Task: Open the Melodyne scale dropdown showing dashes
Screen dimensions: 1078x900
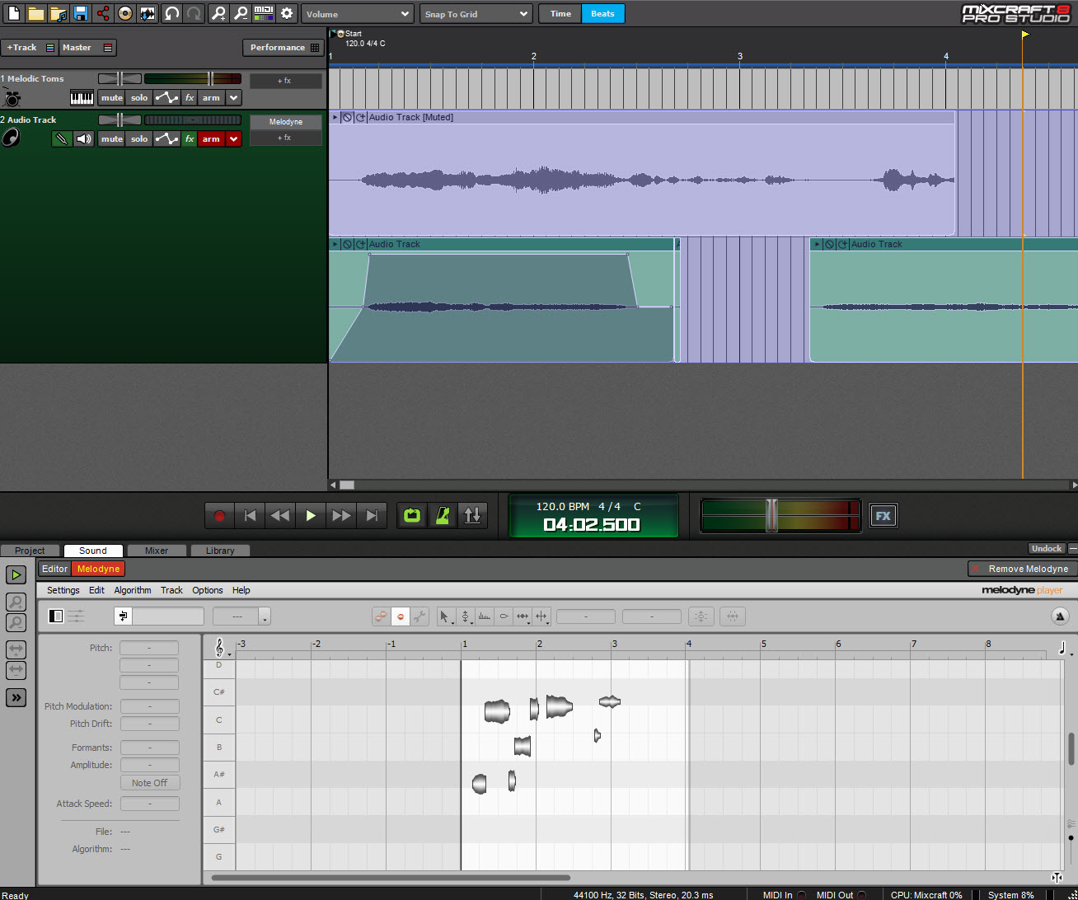Action: [x=241, y=616]
